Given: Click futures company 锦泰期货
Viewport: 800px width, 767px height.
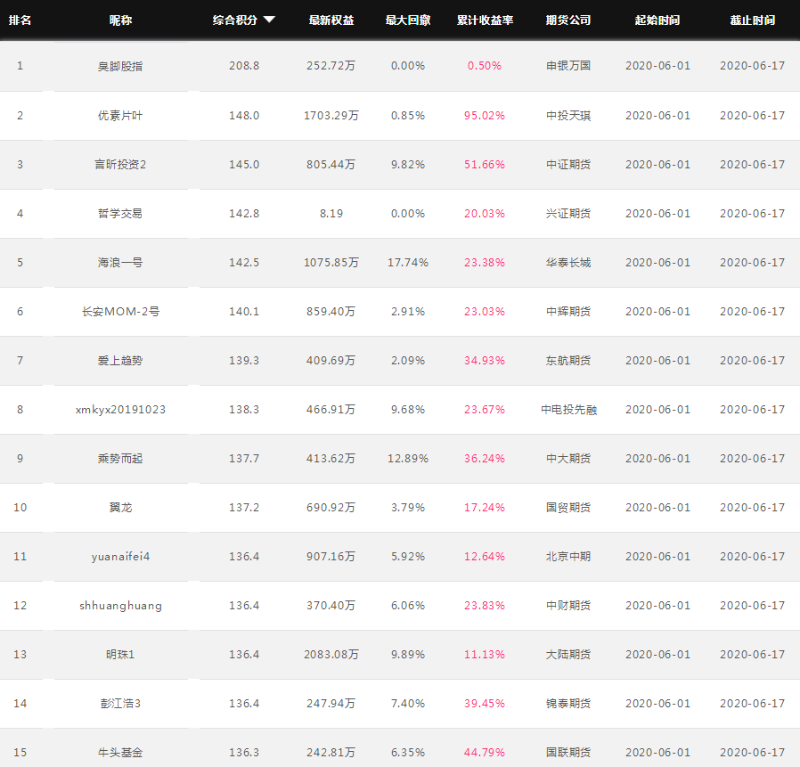Looking at the screenshot, I should [x=568, y=703].
